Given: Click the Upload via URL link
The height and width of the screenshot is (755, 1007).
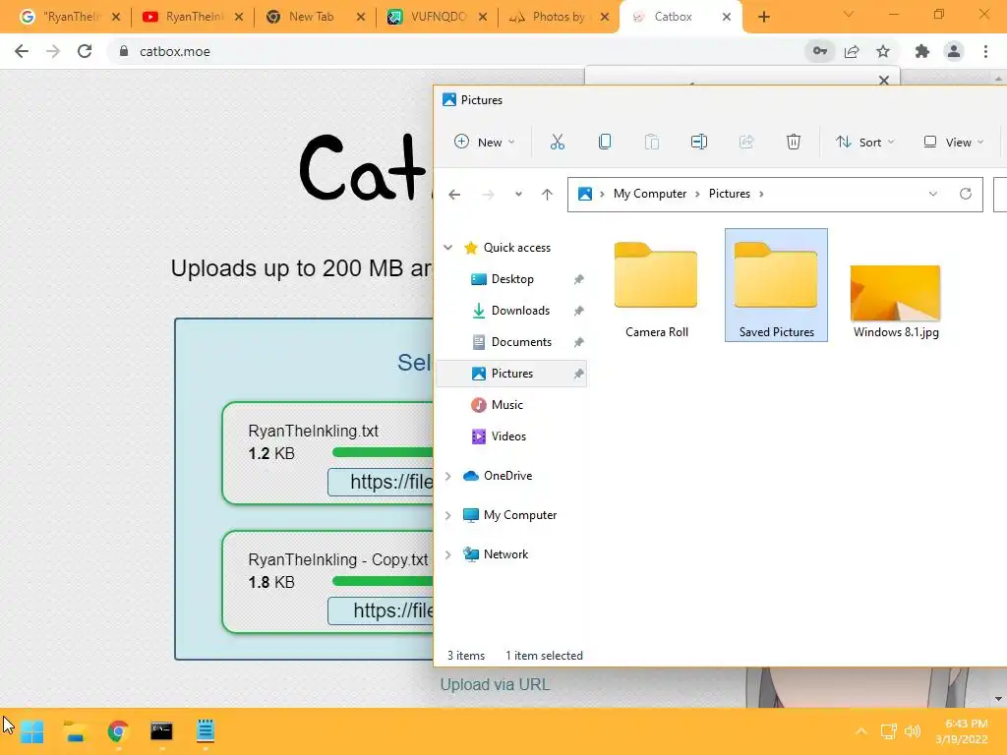Looking at the screenshot, I should tap(495, 685).
